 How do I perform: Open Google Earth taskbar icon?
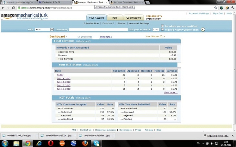pyautogui.click(x=73, y=143)
